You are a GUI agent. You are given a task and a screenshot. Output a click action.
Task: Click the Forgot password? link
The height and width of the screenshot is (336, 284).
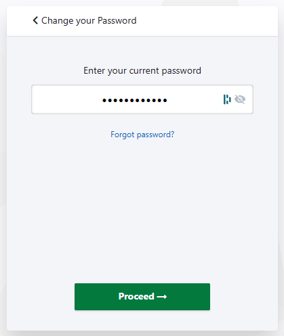(x=142, y=135)
